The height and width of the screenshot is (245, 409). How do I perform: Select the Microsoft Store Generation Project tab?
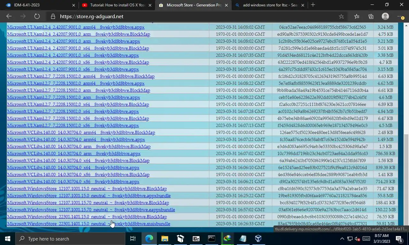(x=194, y=5)
